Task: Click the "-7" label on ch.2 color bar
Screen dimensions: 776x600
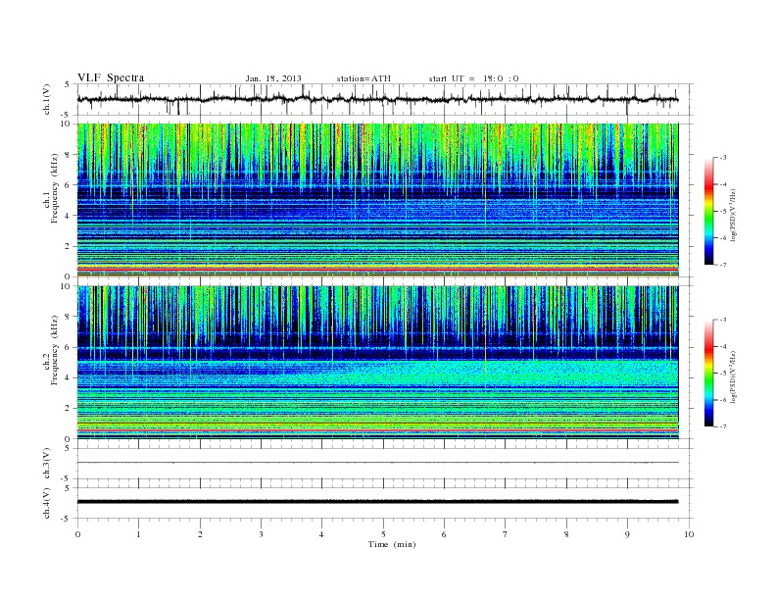Action: click(723, 426)
